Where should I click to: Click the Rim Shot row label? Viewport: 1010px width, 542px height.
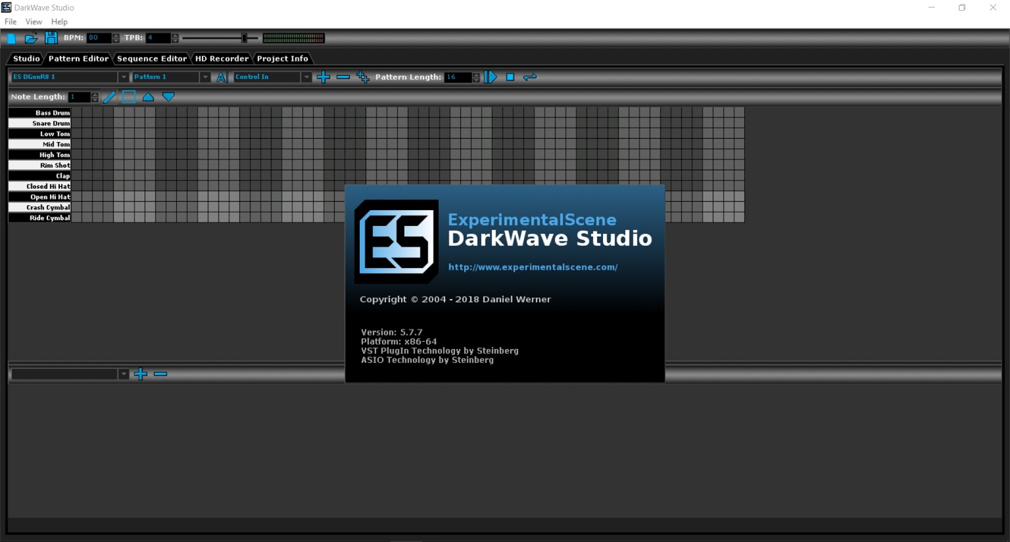pyautogui.click(x=39, y=165)
